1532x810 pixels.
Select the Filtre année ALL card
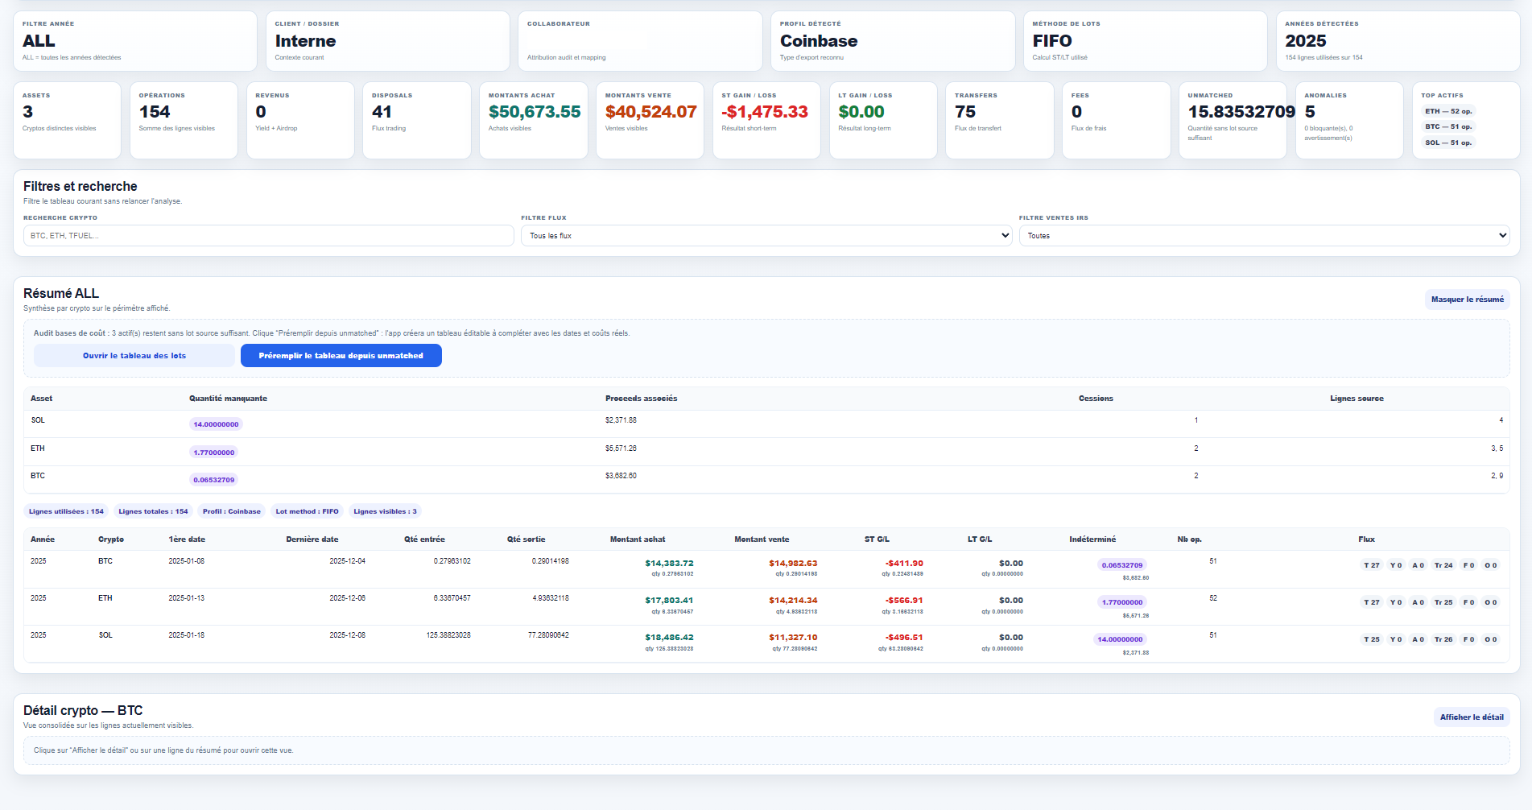point(135,41)
